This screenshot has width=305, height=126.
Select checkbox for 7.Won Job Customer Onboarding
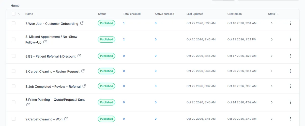coord(13,23)
